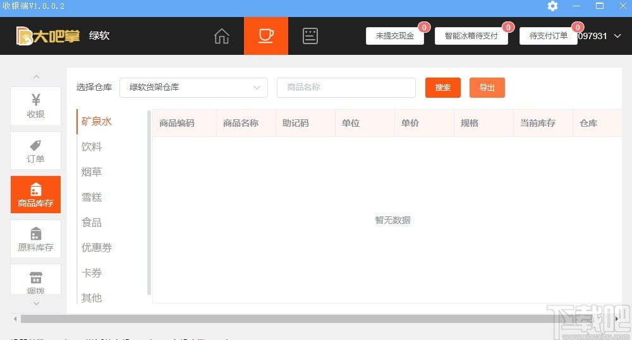
Task: Click the scrollbar right arrow
Action: (x=617, y=319)
